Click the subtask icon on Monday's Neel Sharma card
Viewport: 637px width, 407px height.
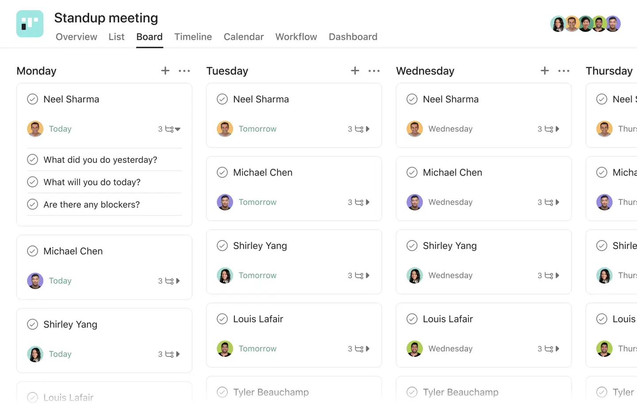click(169, 129)
